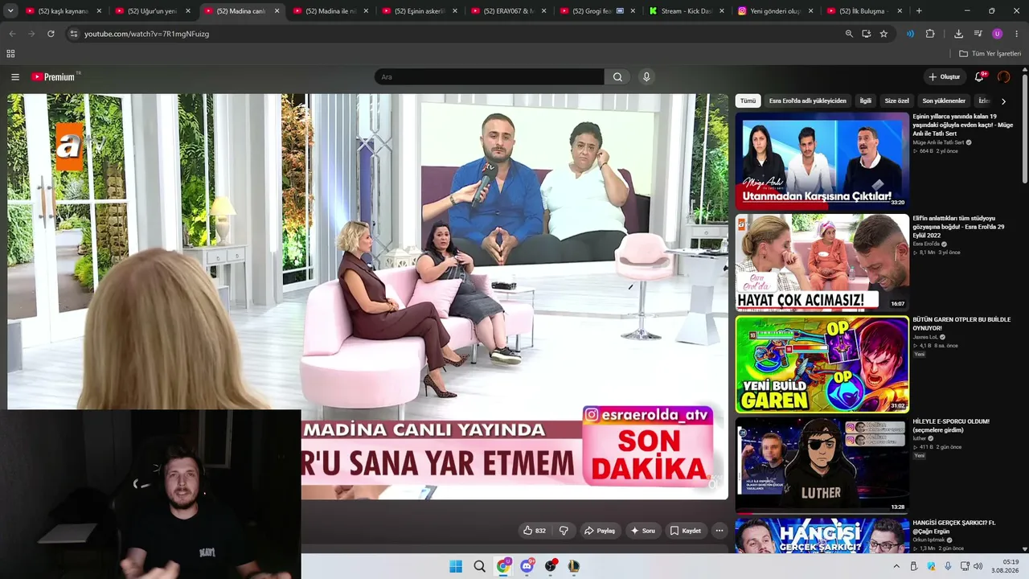Open the Chrome profile avatar
The image size is (1029, 579).
tap(997, 34)
